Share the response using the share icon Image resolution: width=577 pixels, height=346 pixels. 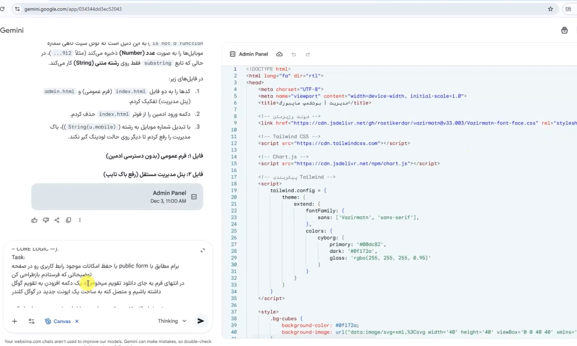(x=57, y=220)
